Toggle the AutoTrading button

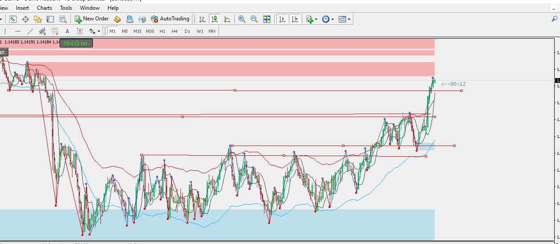[x=170, y=19]
